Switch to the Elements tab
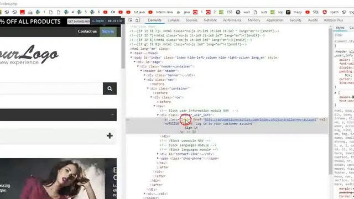Image resolution: width=354 pixels, height=199 pixels. [x=155, y=20]
